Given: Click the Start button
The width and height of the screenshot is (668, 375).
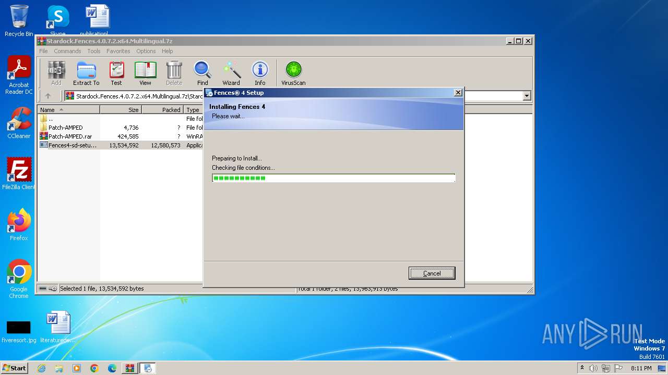Looking at the screenshot, I should [15, 368].
